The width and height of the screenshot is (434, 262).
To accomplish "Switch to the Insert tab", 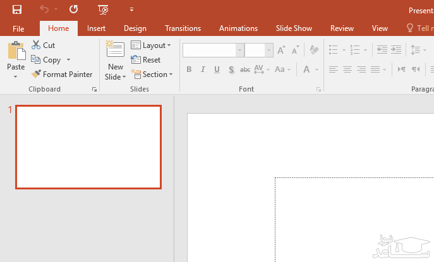I will [x=96, y=28].
